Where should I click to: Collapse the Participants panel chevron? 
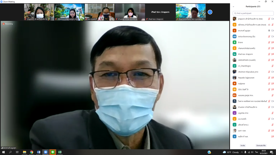(233, 7)
